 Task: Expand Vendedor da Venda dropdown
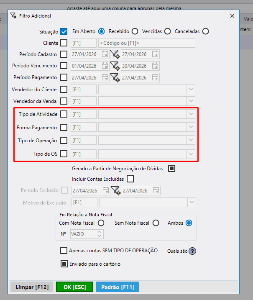191,101
